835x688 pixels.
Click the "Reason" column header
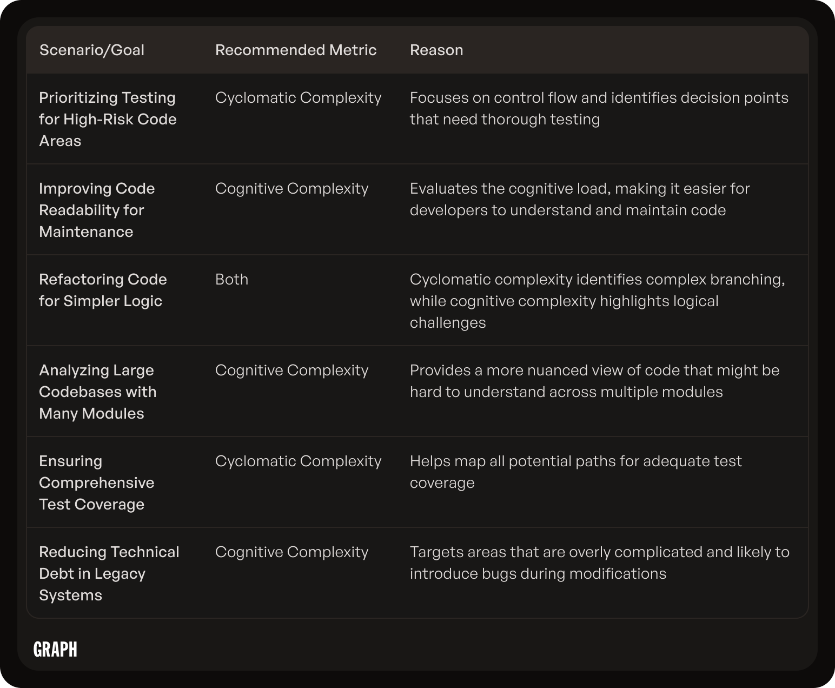(436, 50)
